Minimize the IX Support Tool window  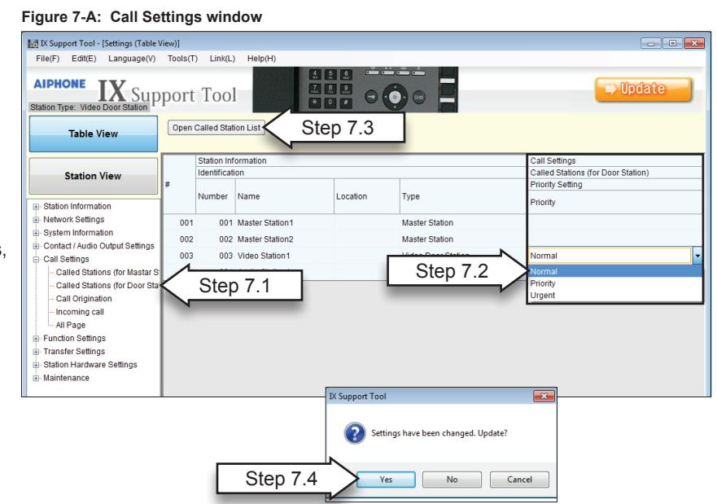coord(651,43)
